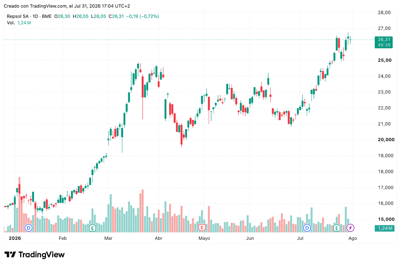Select the green earnings E marker before March
Image resolution: width=401 pixels, height=266 pixels.
[92, 228]
